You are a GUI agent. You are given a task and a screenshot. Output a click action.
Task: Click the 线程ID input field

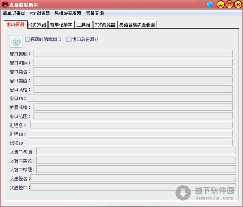click(x=130, y=142)
